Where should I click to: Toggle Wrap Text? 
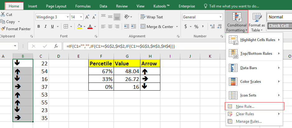point(152,17)
